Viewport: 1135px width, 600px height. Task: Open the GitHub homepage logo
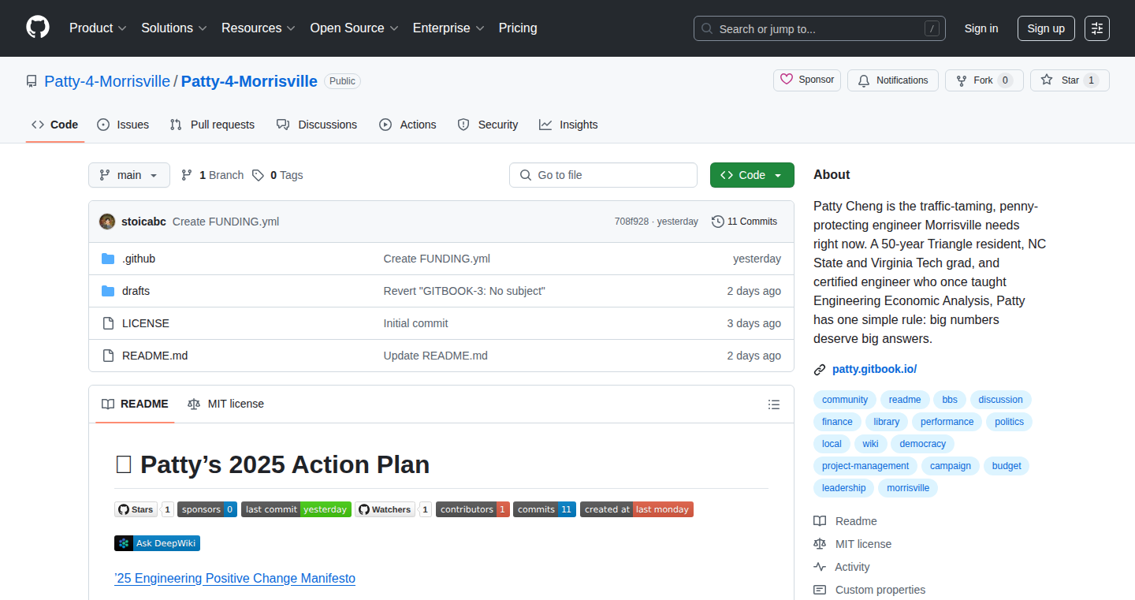click(x=38, y=28)
